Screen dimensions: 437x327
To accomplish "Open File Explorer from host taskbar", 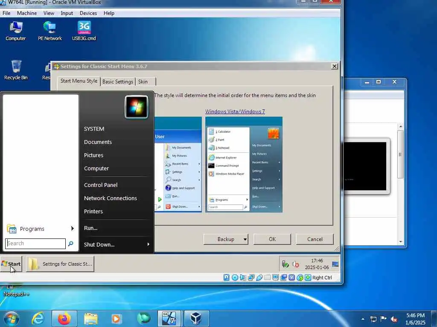I will pyautogui.click(x=91, y=319).
